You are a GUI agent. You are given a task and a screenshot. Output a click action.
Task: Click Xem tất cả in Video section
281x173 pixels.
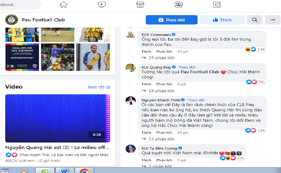[x=99, y=87]
